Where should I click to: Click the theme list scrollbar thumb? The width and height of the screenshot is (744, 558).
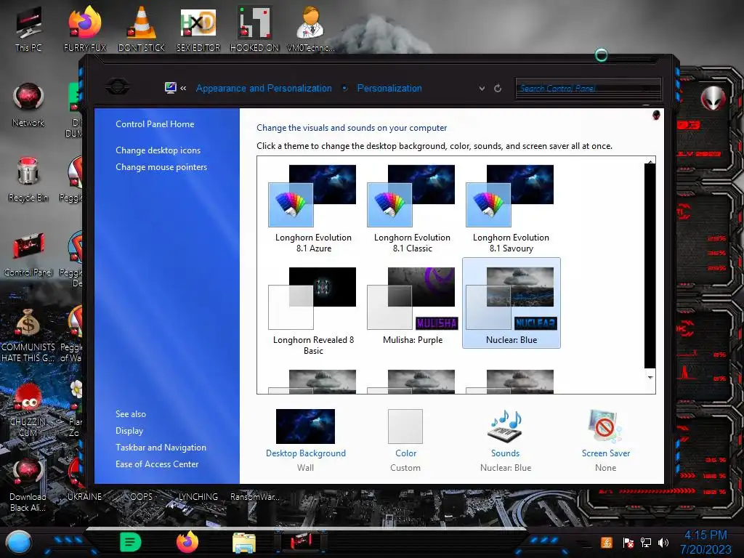coord(650,266)
